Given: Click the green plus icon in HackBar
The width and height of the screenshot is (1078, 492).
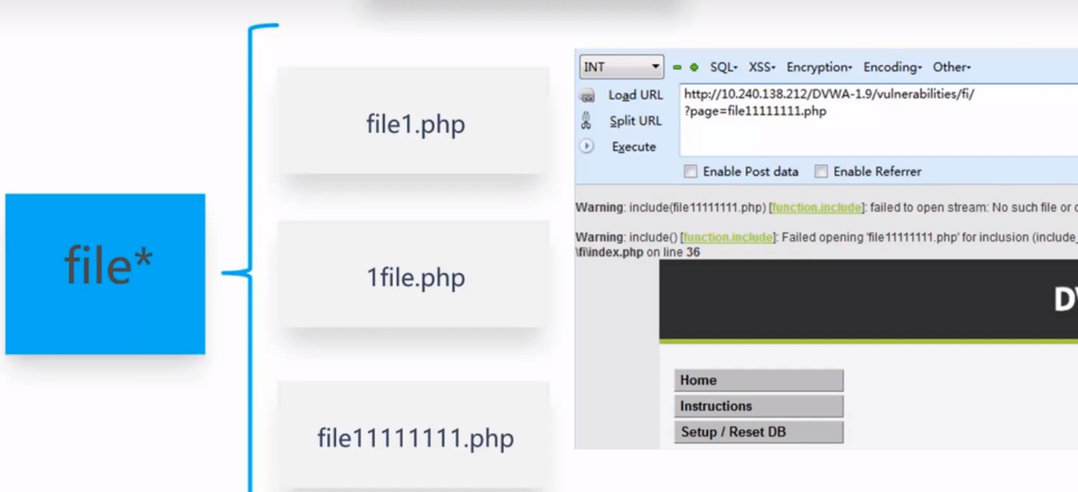Looking at the screenshot, I should coord(694,67).
